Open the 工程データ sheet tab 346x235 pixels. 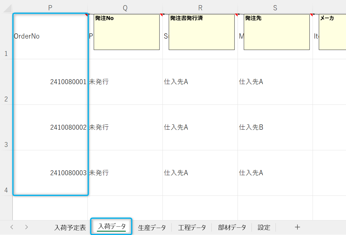192,227
